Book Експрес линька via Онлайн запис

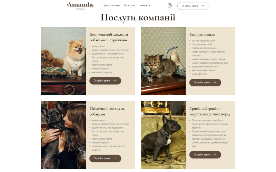click(x=205, y=83)
